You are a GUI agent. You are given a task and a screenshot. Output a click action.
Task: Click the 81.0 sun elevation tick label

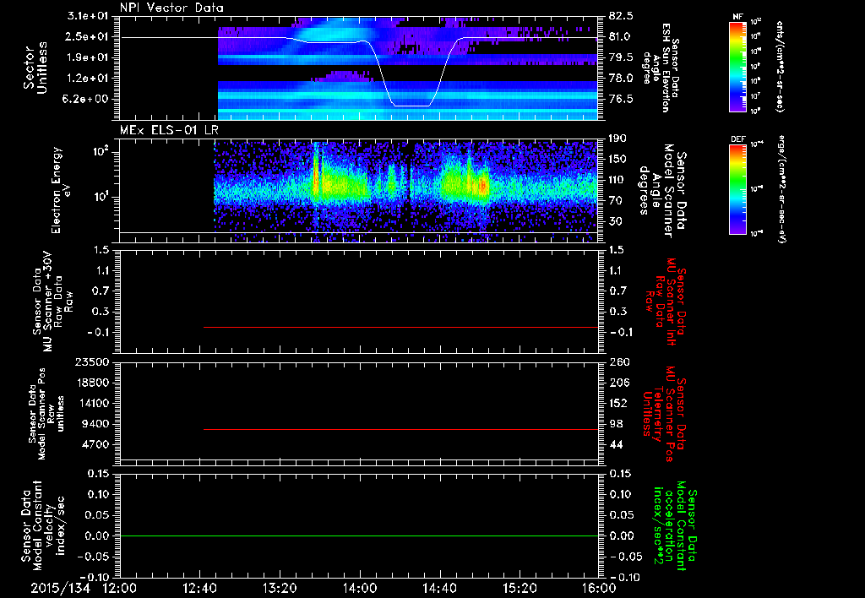coord(621,36)
